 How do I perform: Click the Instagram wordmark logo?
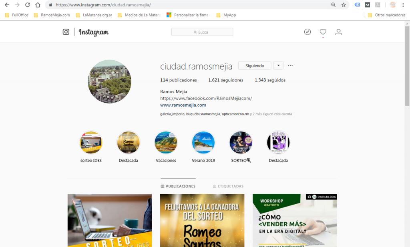pyautogui.click(x=94, y=32)
